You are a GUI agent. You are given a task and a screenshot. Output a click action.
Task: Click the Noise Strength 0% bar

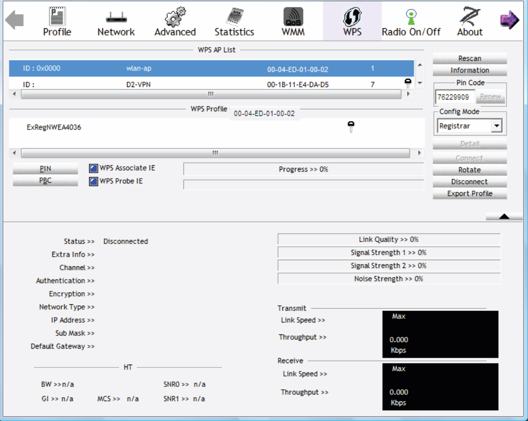point(389,279)
